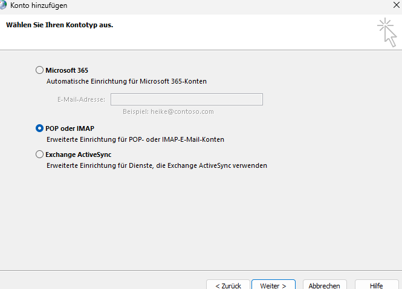Click the bold POP oder IMAP label text

[70, 128]
